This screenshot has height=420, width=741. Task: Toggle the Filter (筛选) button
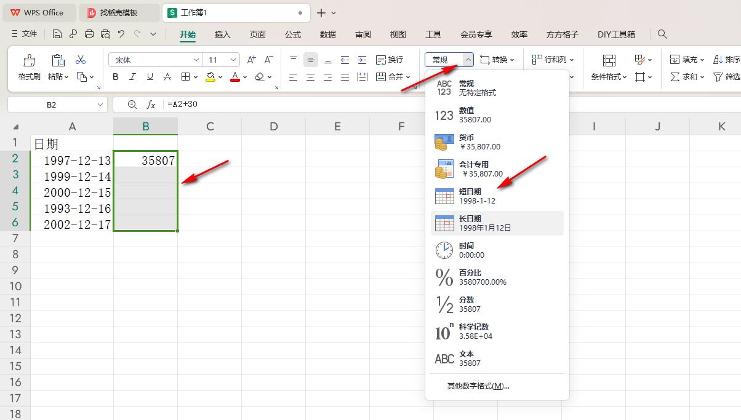pyautogui.click(x=726, y=77)
